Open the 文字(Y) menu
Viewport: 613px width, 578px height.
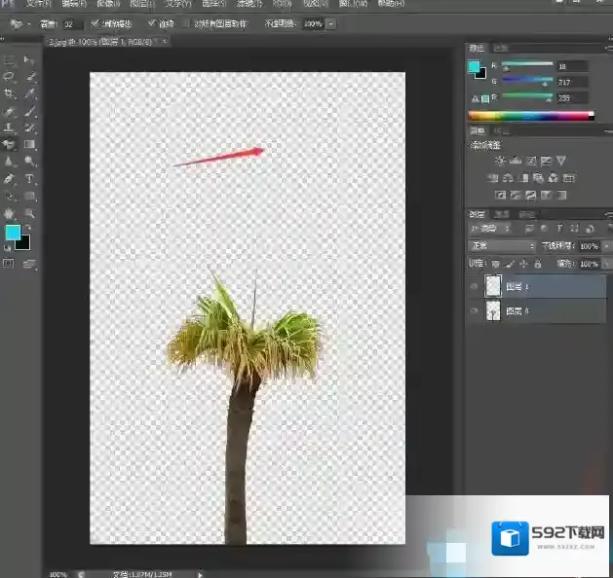tap(178, 4)
